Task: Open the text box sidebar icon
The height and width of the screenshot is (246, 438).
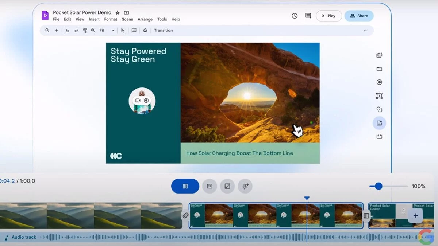Action: pos(379,96)
